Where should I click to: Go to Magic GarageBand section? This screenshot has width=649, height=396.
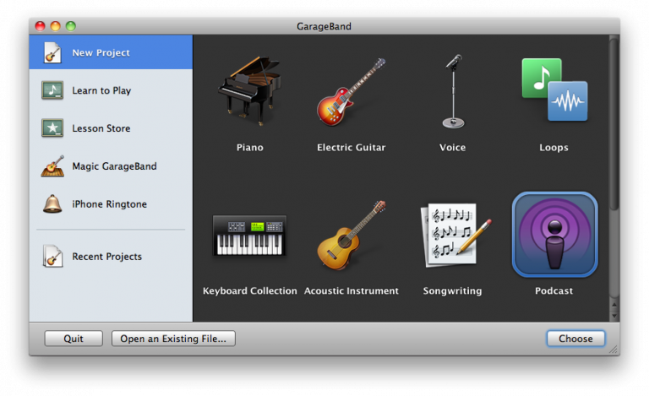[111, 165]
